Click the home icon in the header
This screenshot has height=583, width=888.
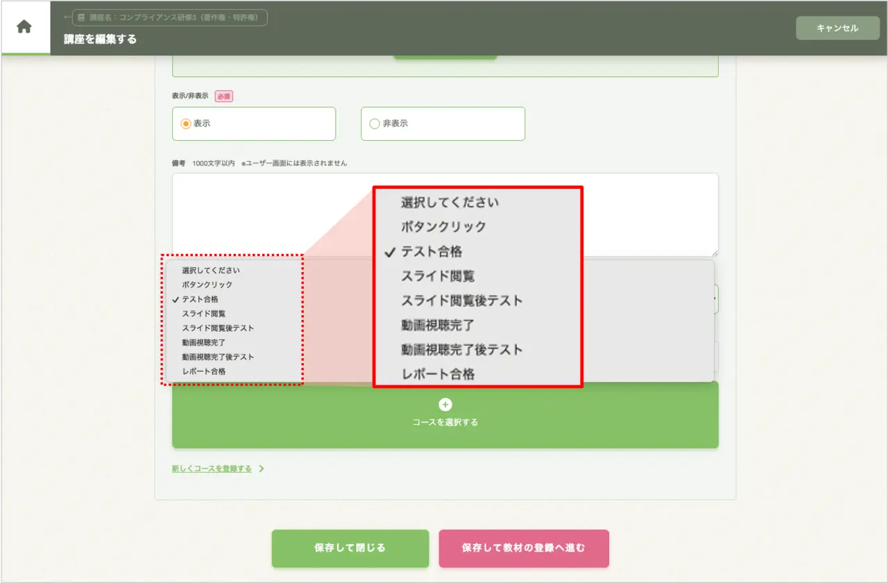point(24,27)
